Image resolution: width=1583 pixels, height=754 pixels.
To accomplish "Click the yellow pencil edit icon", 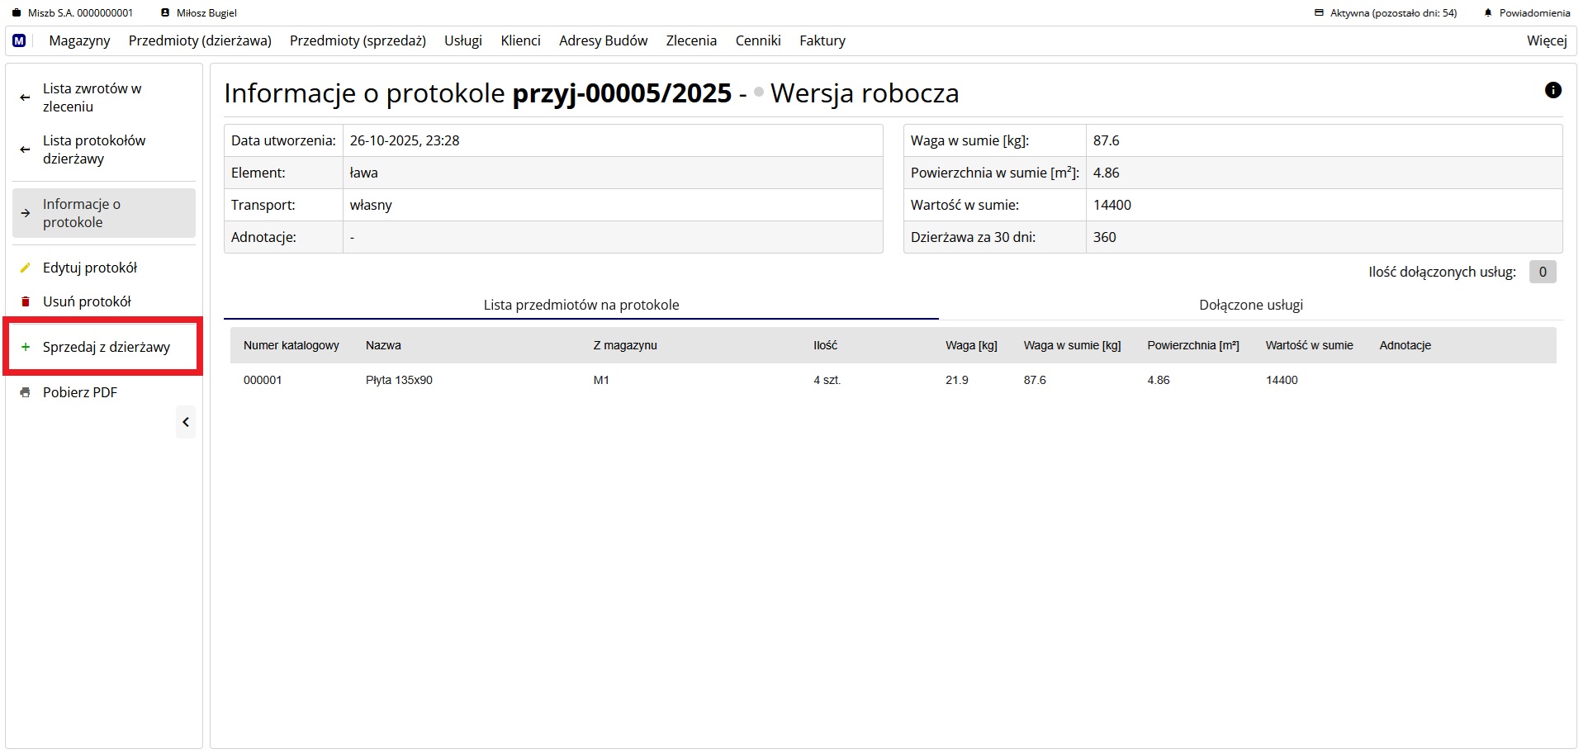I will (26, 268).
